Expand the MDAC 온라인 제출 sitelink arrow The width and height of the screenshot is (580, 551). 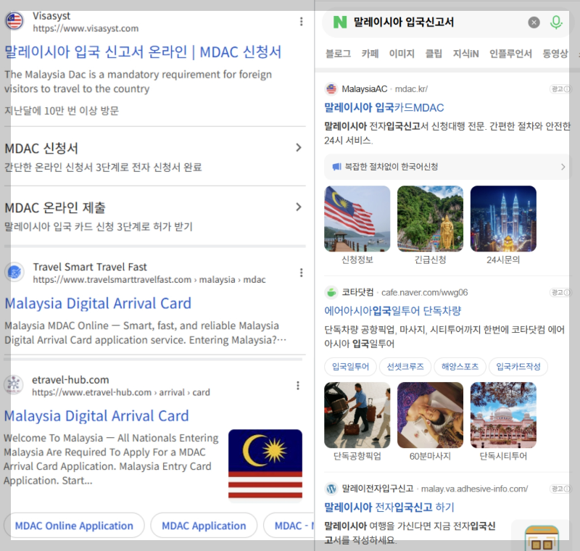(299, 207)
